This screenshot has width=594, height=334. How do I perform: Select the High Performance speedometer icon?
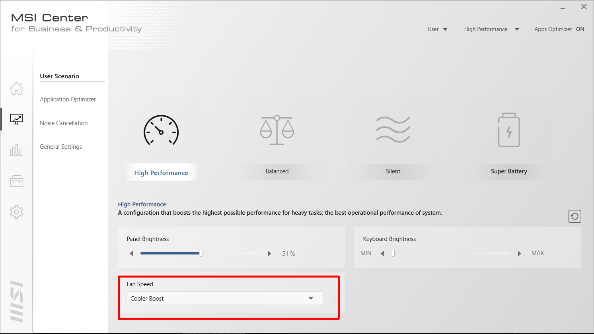[161, 130]
